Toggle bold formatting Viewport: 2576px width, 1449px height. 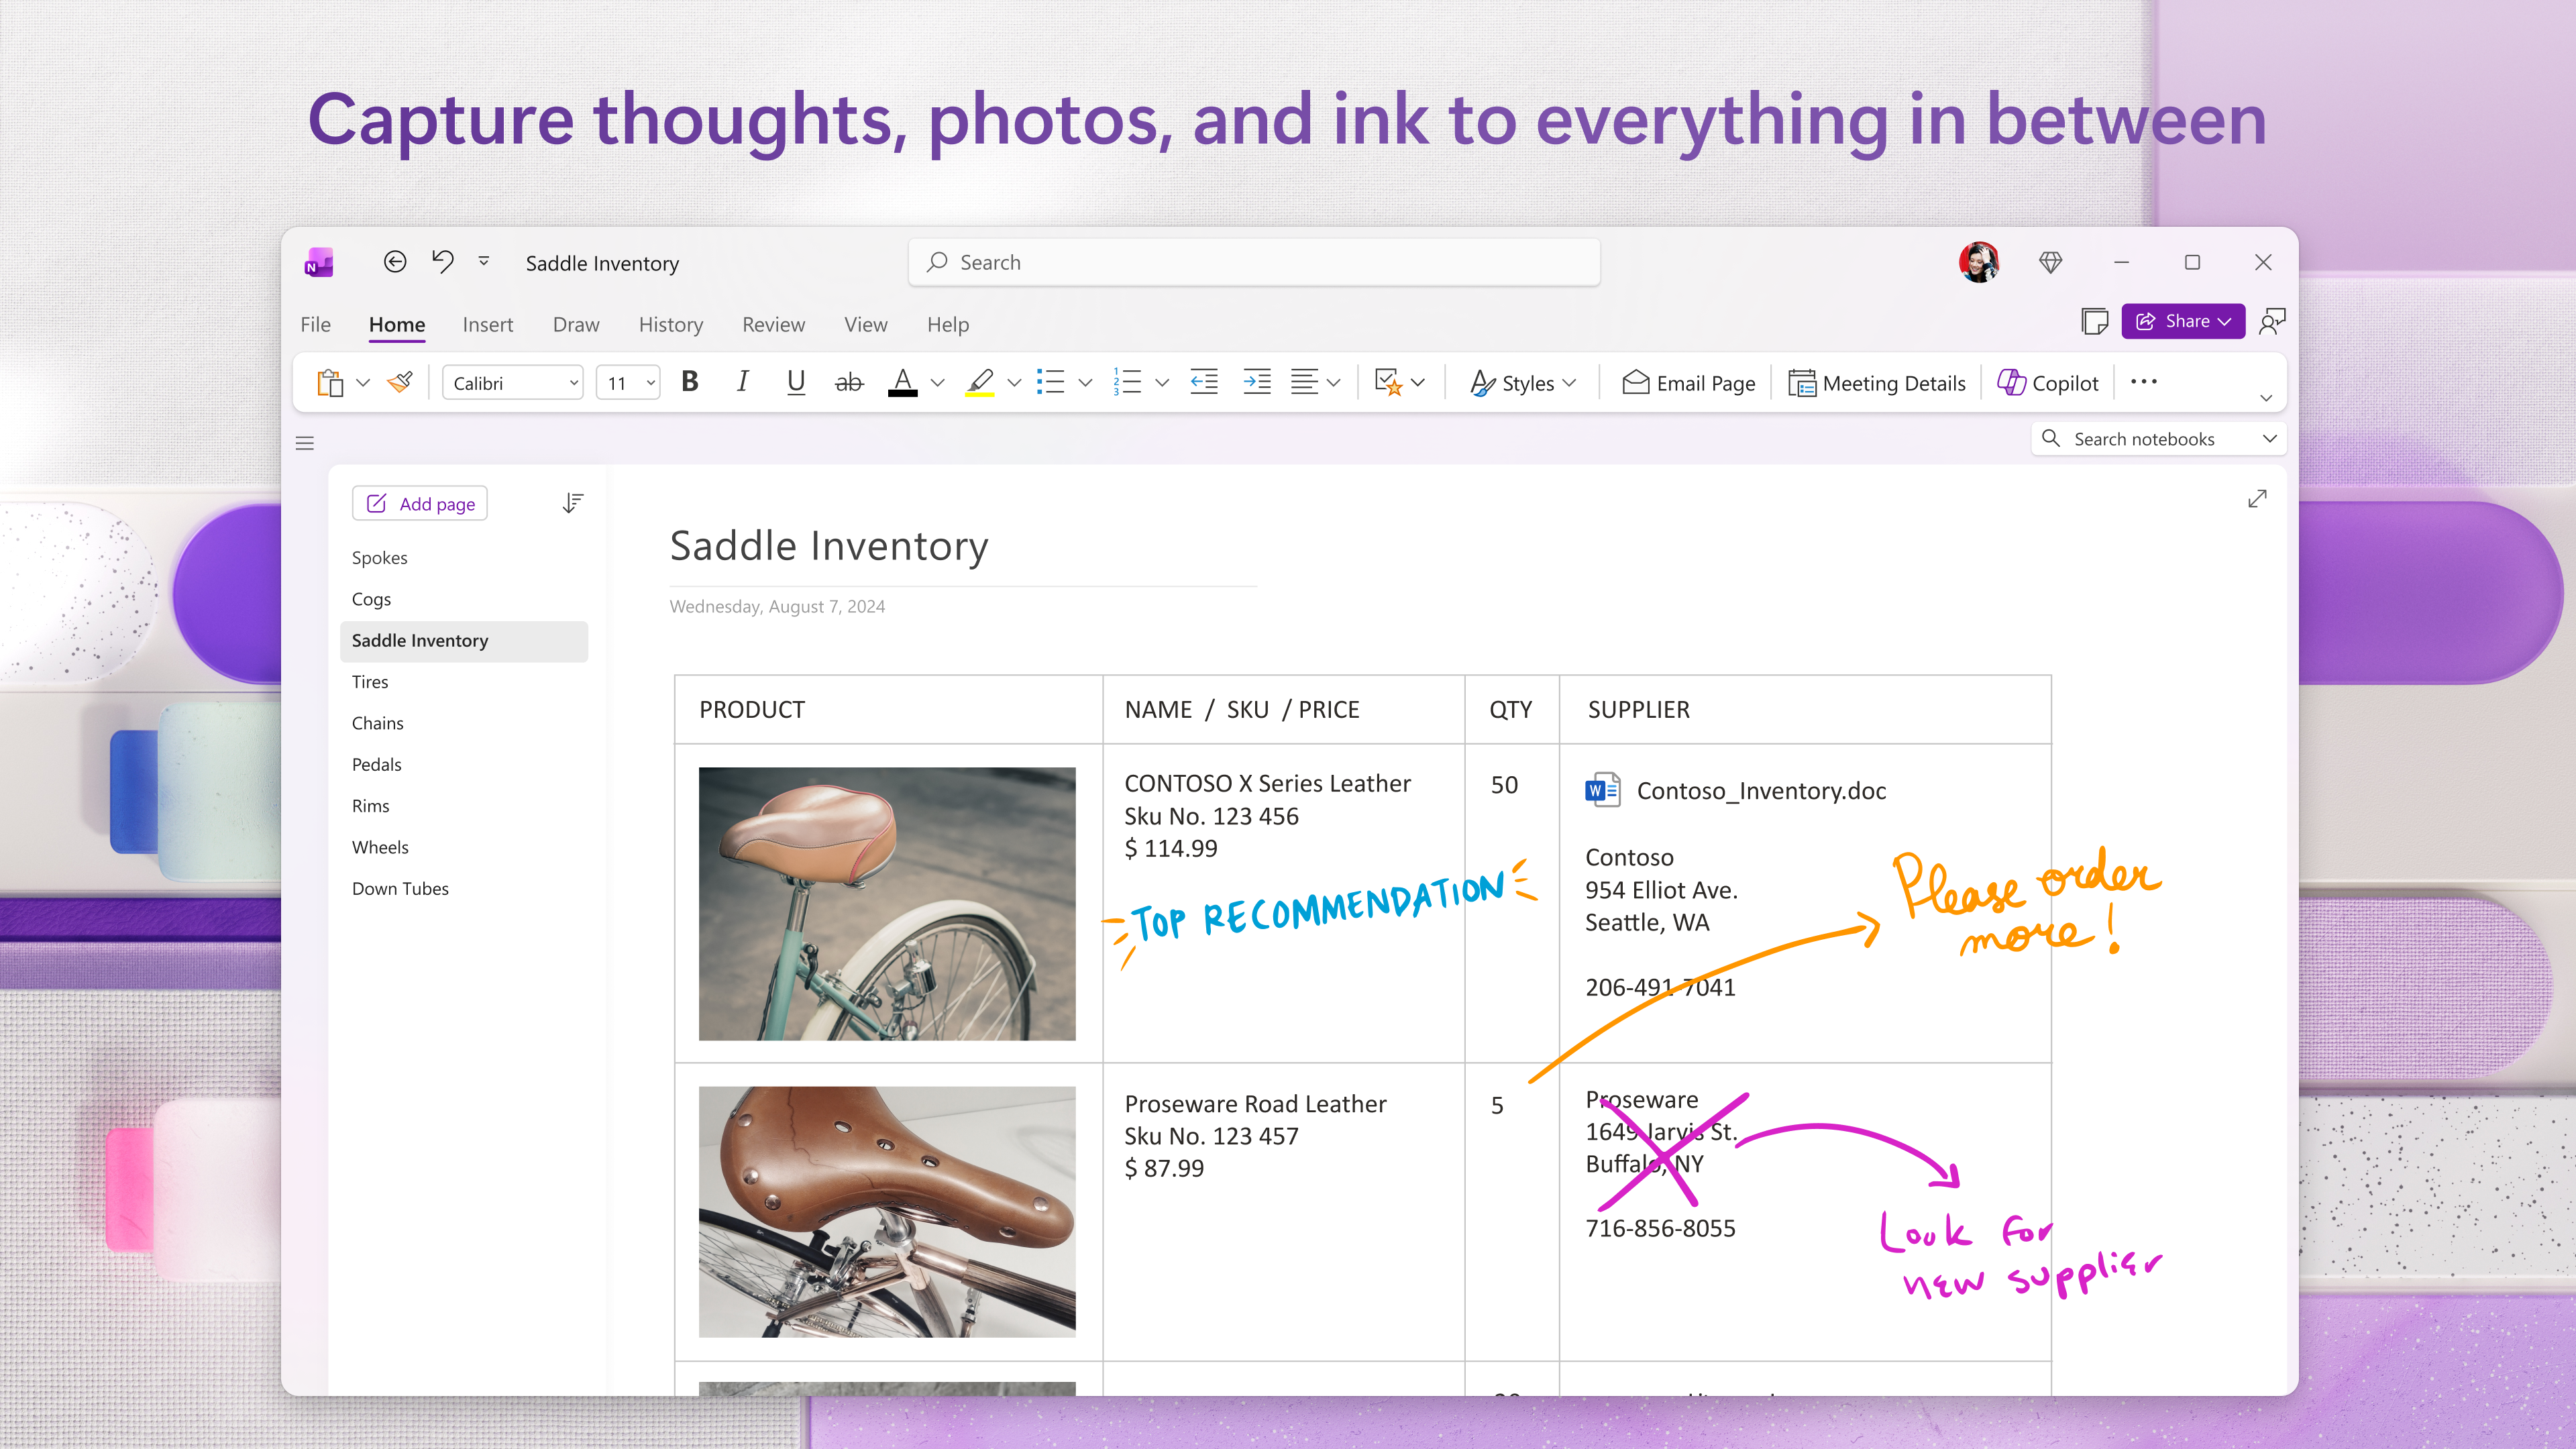(689, 382)
